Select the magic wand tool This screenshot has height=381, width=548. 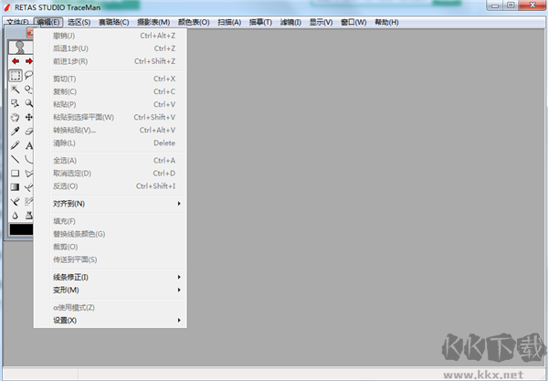(x=15, y=90)
